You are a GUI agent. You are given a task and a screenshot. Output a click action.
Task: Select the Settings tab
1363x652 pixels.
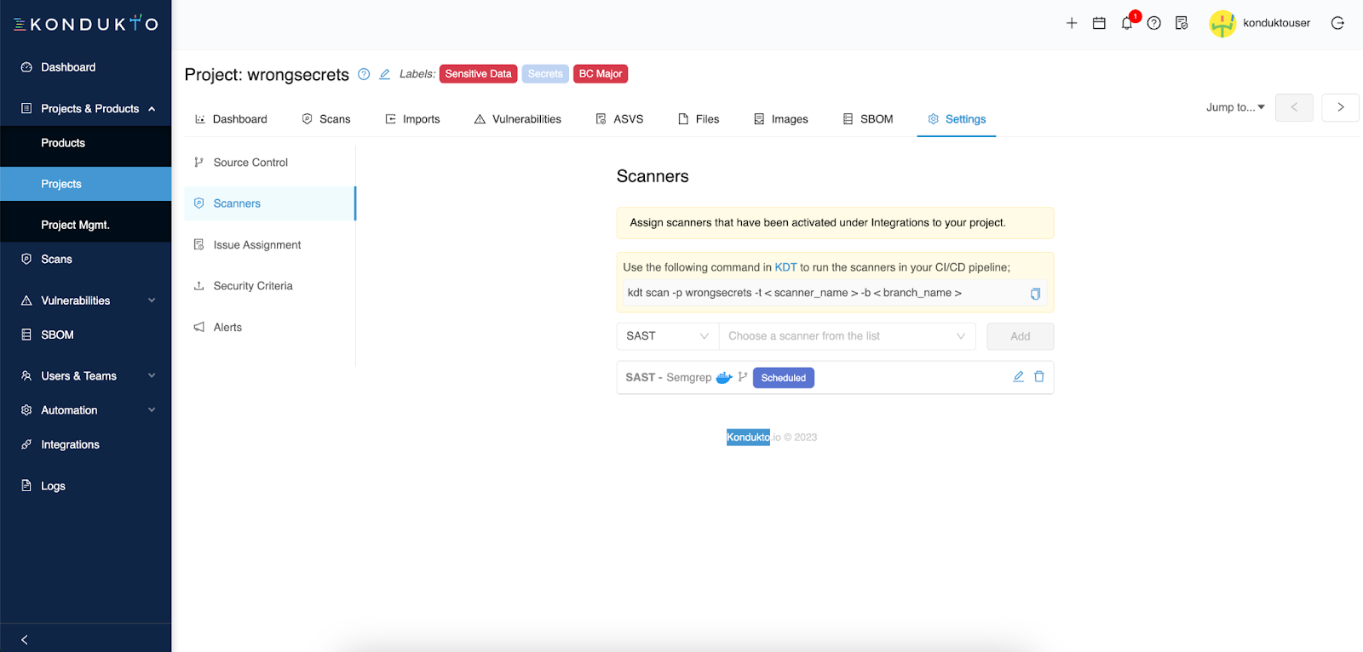(957, 119)
